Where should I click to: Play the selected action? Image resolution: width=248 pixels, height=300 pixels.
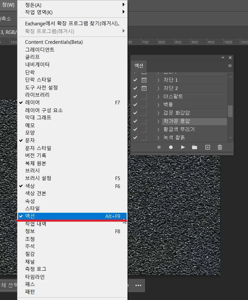click(x=183, y=147)
